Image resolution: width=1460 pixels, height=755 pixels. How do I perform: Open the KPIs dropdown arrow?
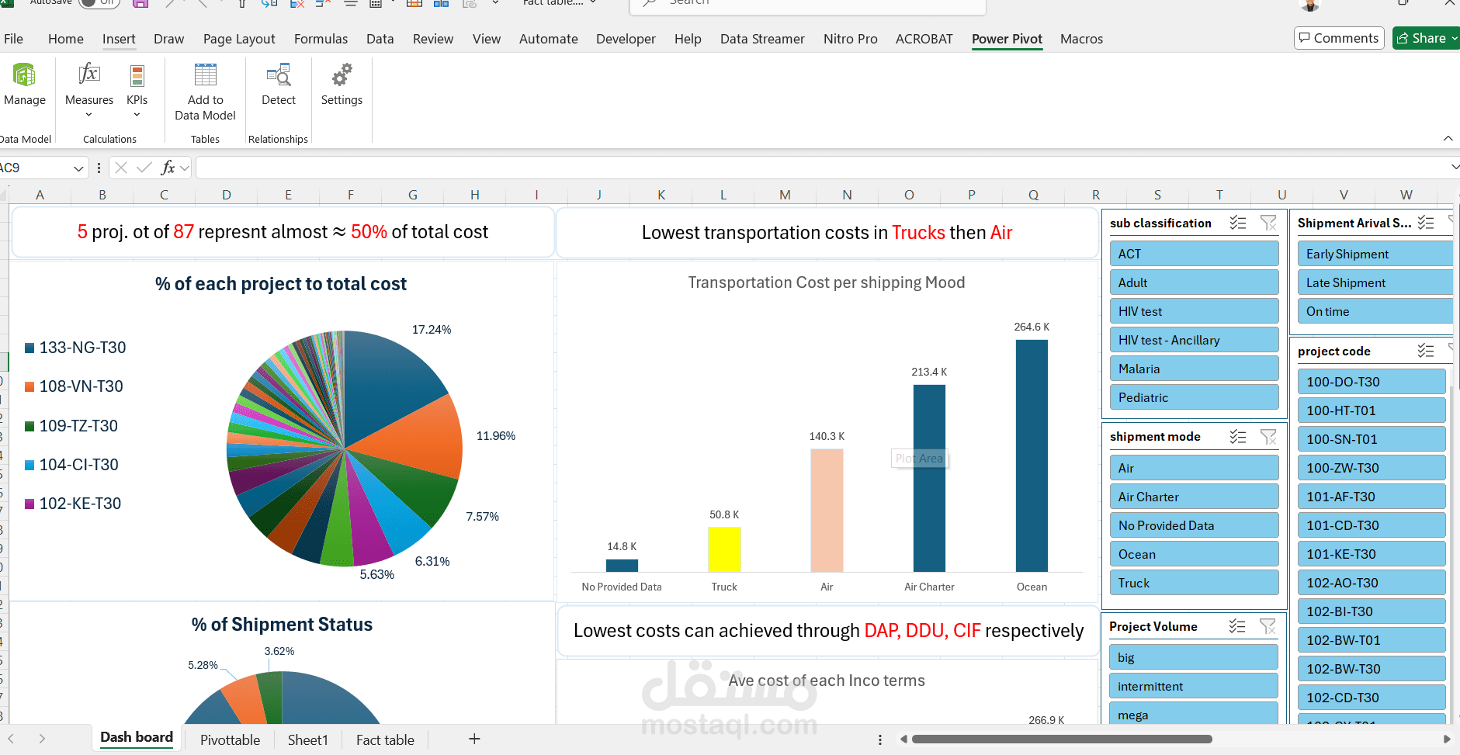(137, 115)
